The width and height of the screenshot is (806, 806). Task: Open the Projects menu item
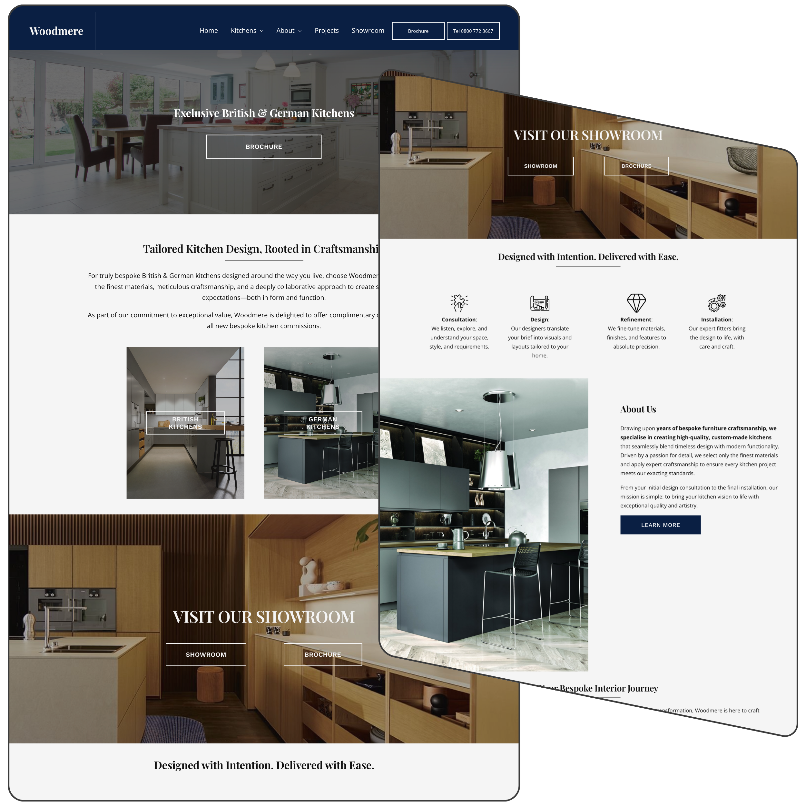(327, 30)
